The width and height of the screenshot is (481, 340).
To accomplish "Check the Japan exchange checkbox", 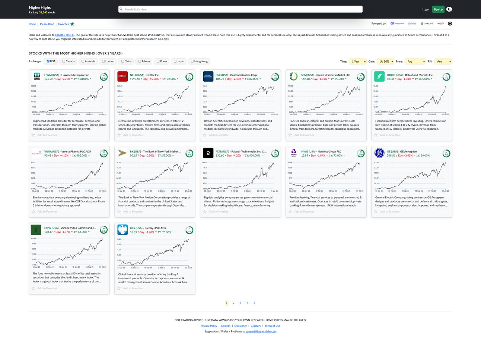I will point(175,61).
